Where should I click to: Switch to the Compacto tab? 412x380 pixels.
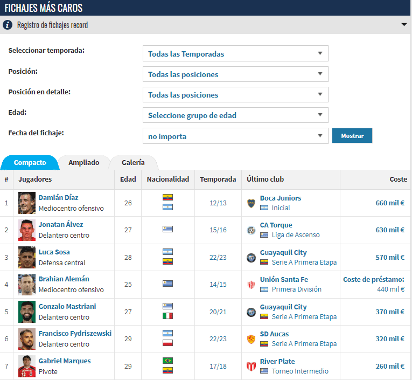30,163
